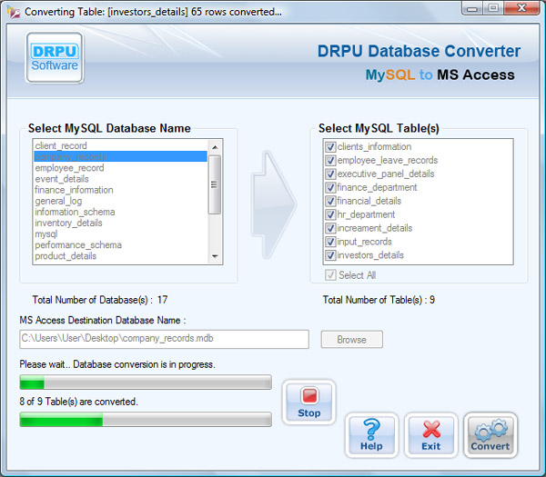The image size is (546, 477).
Task: Toggle hr_department checkbox
Action: point(330,214)
